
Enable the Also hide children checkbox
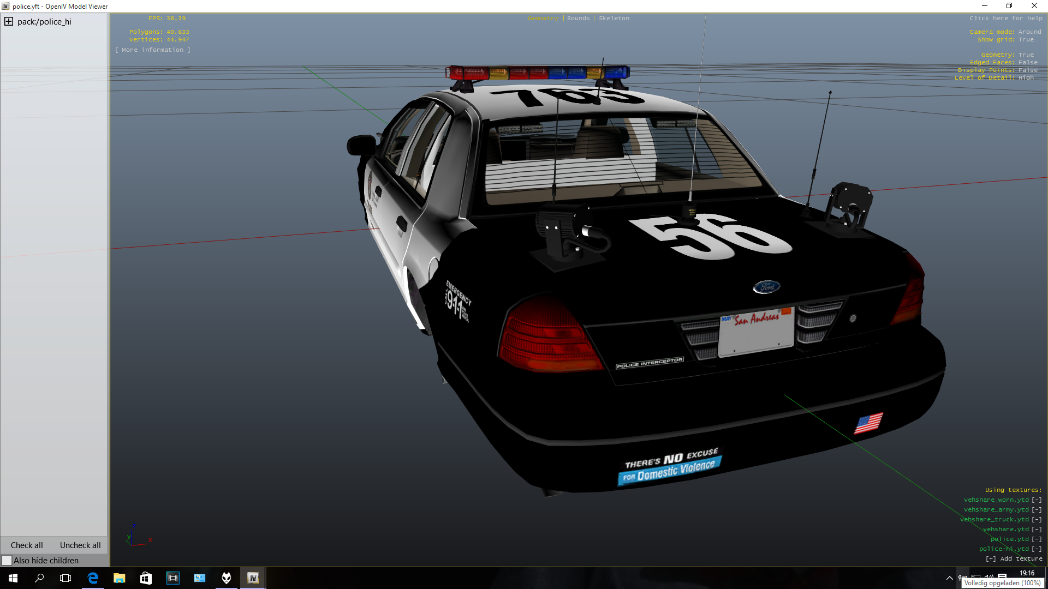pos(7,561)
